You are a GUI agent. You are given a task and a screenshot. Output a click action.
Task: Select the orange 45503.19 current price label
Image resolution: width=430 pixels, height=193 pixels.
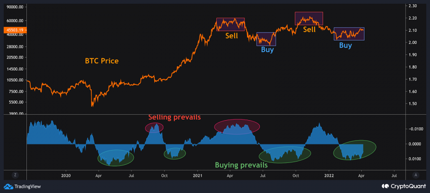click(15, 30)
